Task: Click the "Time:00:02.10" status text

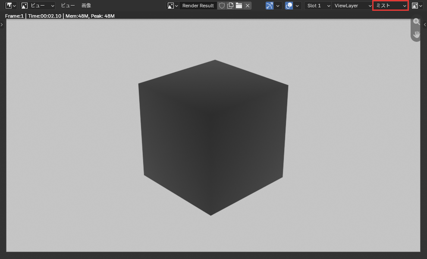Action: click(x=45, y=16)
